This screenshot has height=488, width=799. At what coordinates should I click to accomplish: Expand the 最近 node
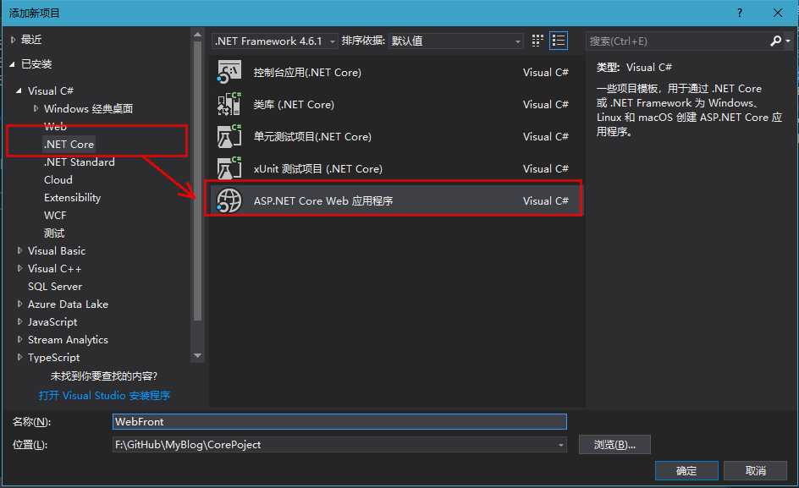[14, 40]
